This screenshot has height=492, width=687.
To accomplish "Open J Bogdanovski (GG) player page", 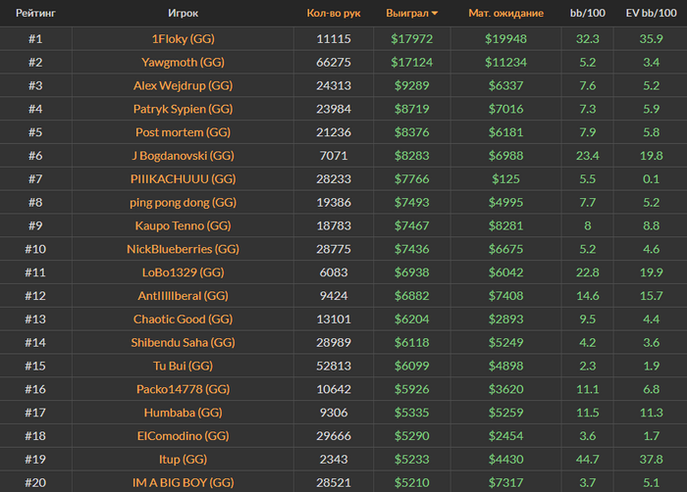I will (184, 155).
